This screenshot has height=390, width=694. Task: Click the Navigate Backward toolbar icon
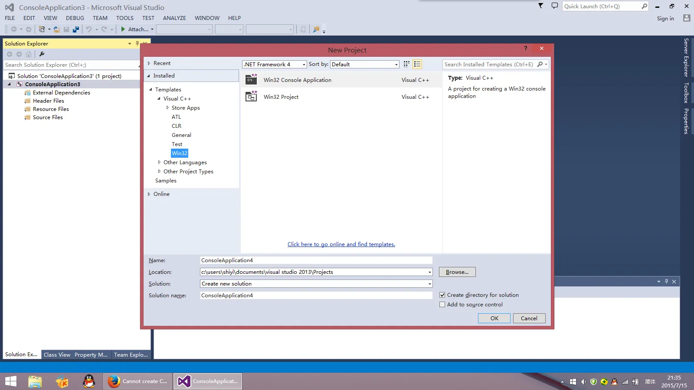pyautogui.click(x=14, y=29)
